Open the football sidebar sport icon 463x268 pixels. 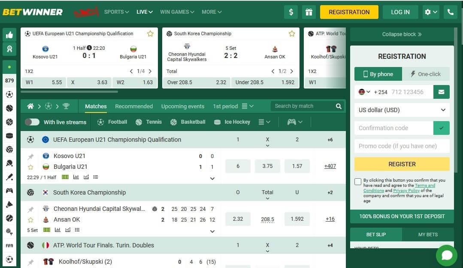click(9, 94)
